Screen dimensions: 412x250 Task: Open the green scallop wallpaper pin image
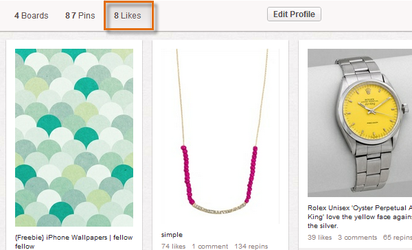[x=74, y=137]
